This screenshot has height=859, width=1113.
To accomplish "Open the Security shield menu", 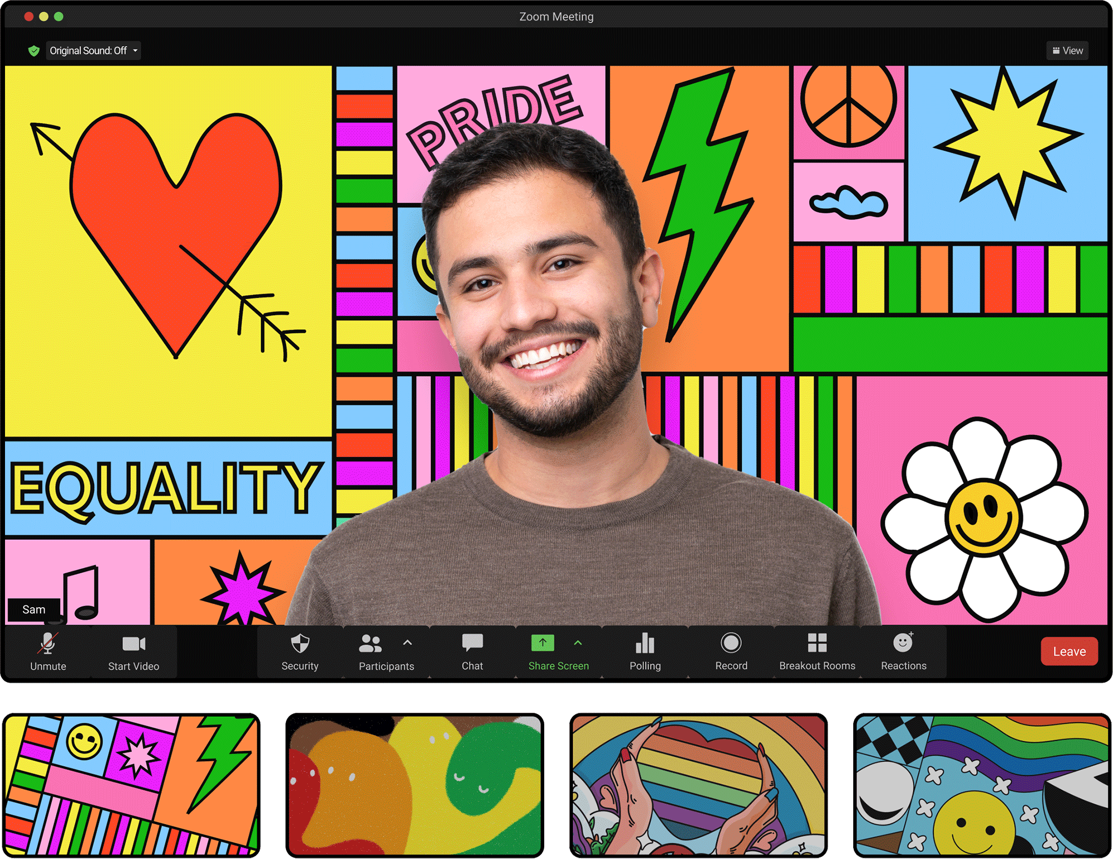I will [300, 651].
